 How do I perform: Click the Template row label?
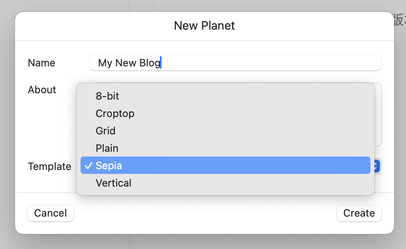tap(49, 166)
